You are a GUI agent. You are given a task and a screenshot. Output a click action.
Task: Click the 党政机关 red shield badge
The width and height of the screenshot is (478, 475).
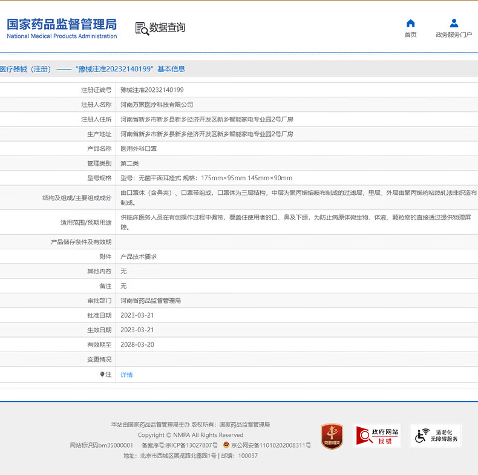point(332,436)
